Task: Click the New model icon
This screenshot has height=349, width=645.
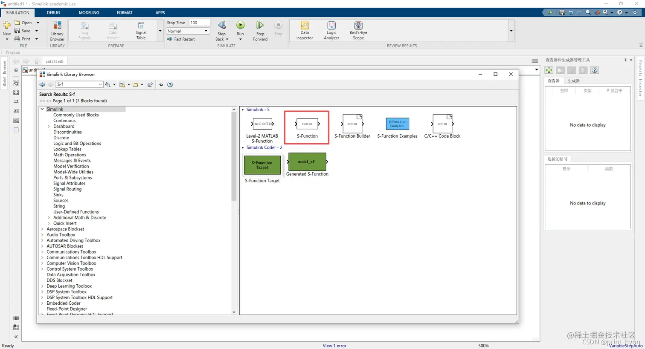Action: 7,26
